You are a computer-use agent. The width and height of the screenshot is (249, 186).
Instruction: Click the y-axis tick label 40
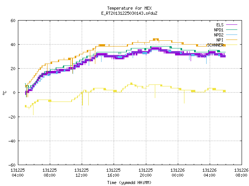(x=13, y=45)
